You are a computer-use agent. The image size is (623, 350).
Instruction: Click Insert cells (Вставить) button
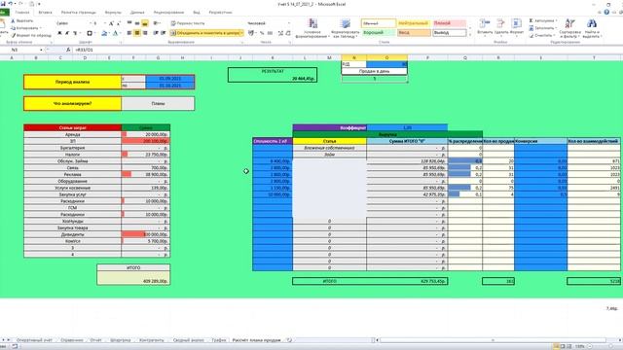(485, 28)
